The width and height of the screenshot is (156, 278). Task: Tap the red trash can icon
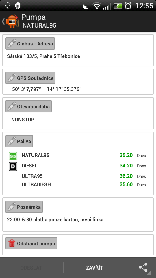(12, 243)
